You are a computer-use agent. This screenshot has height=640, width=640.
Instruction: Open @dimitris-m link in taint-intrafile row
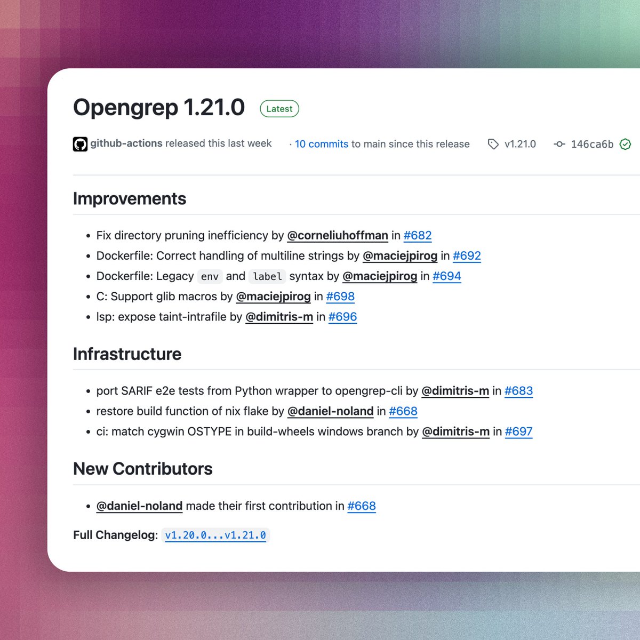pos(279,316)
